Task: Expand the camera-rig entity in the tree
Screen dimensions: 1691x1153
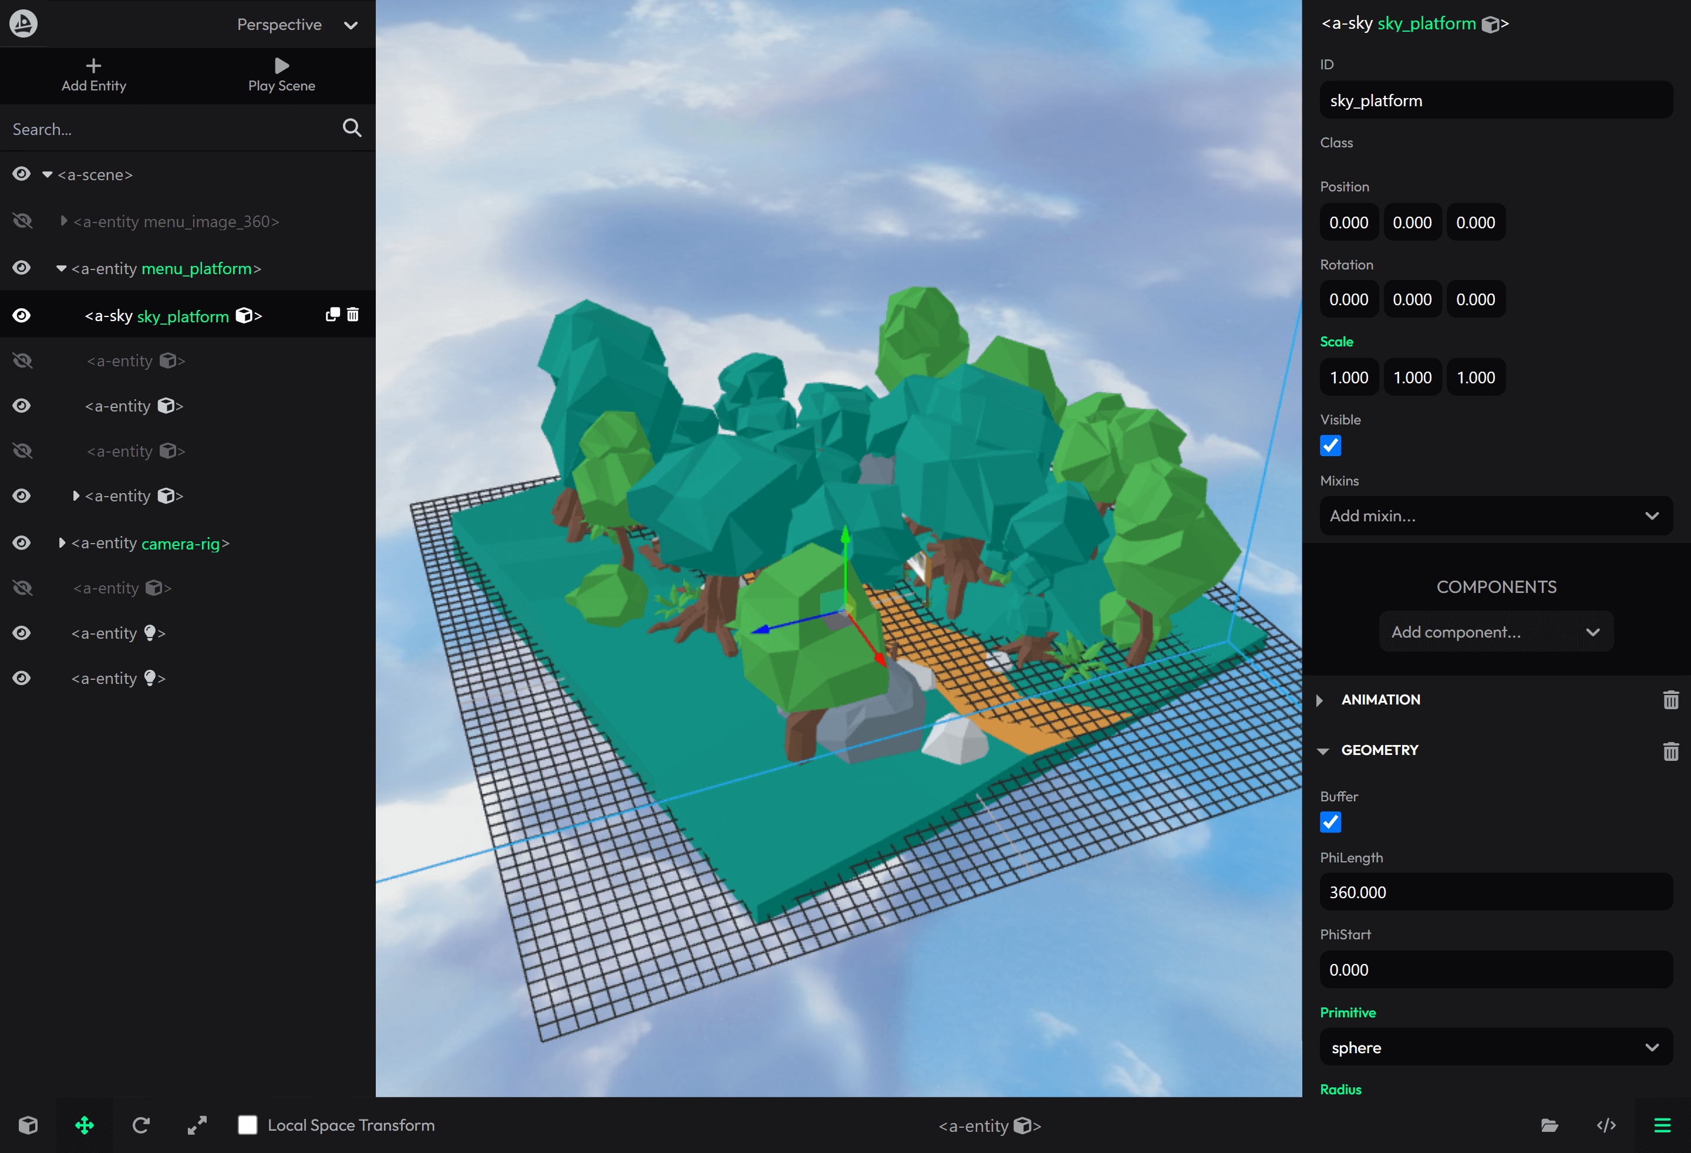Action: (x=62, y=542)
